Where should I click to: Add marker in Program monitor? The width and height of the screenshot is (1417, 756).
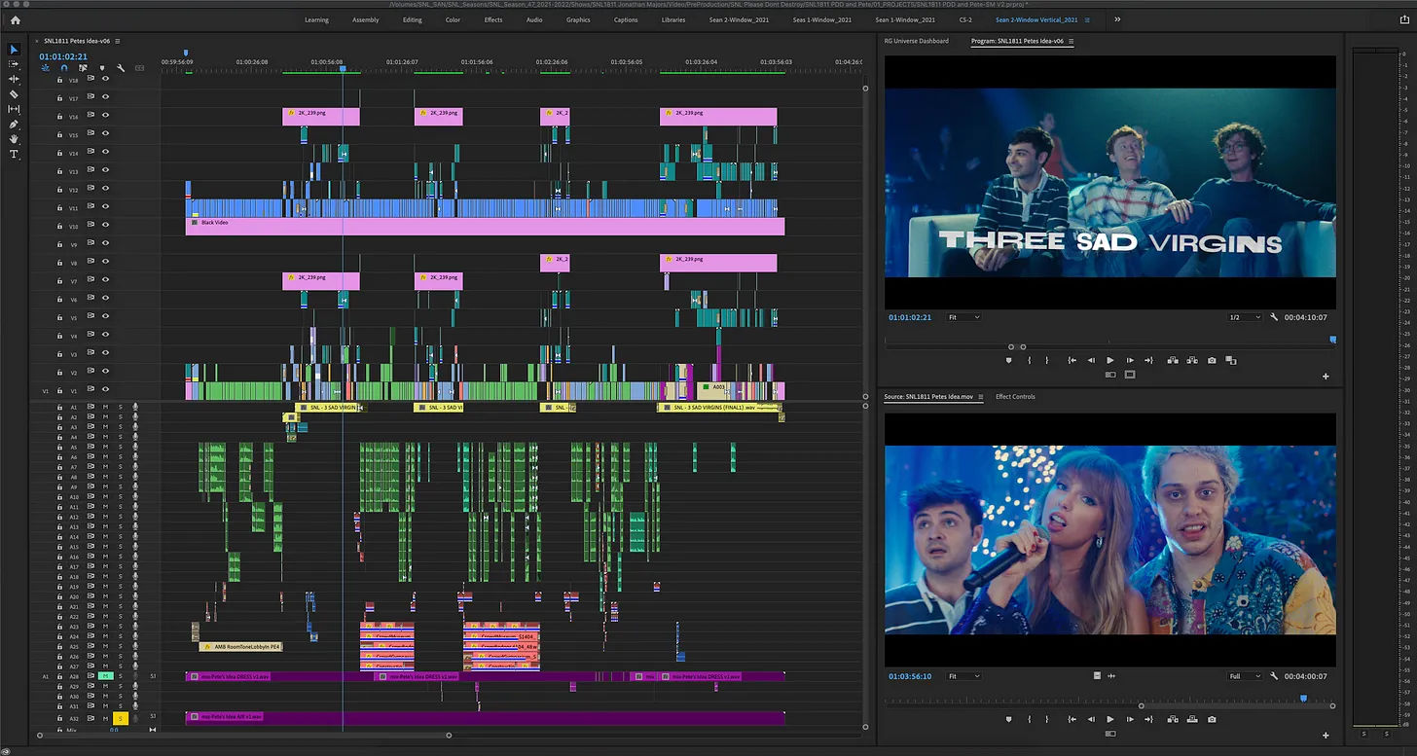click(1008, 361)
